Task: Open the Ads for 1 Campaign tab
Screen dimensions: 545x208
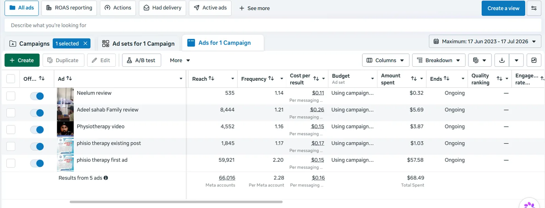Action: click(x=223, y=43)
